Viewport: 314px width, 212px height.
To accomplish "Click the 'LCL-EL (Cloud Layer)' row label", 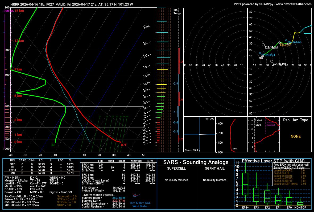I will [95, 180].
